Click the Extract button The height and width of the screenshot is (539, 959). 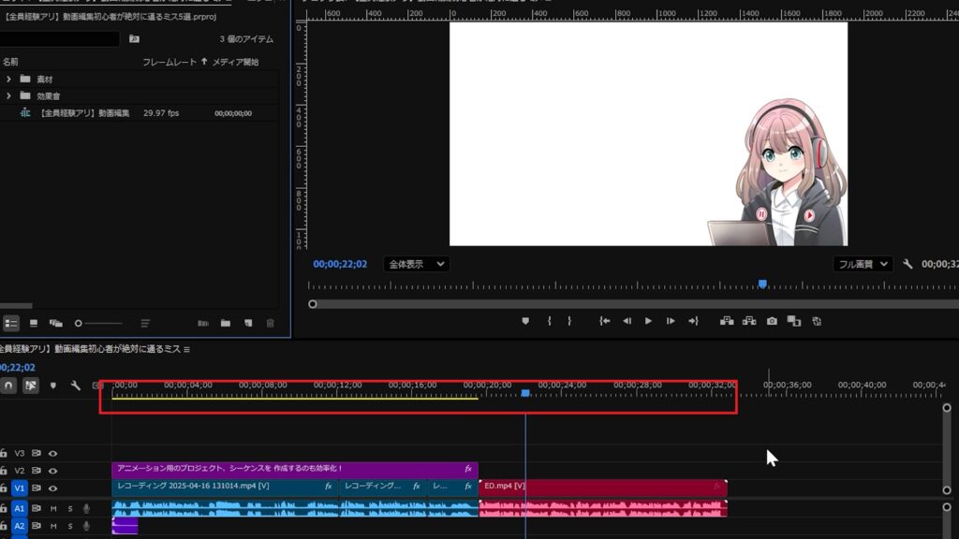point(749,321)
